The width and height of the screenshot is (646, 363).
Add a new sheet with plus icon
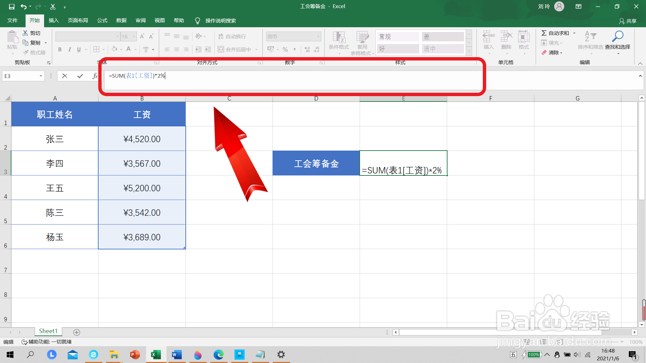pos(77,332)
